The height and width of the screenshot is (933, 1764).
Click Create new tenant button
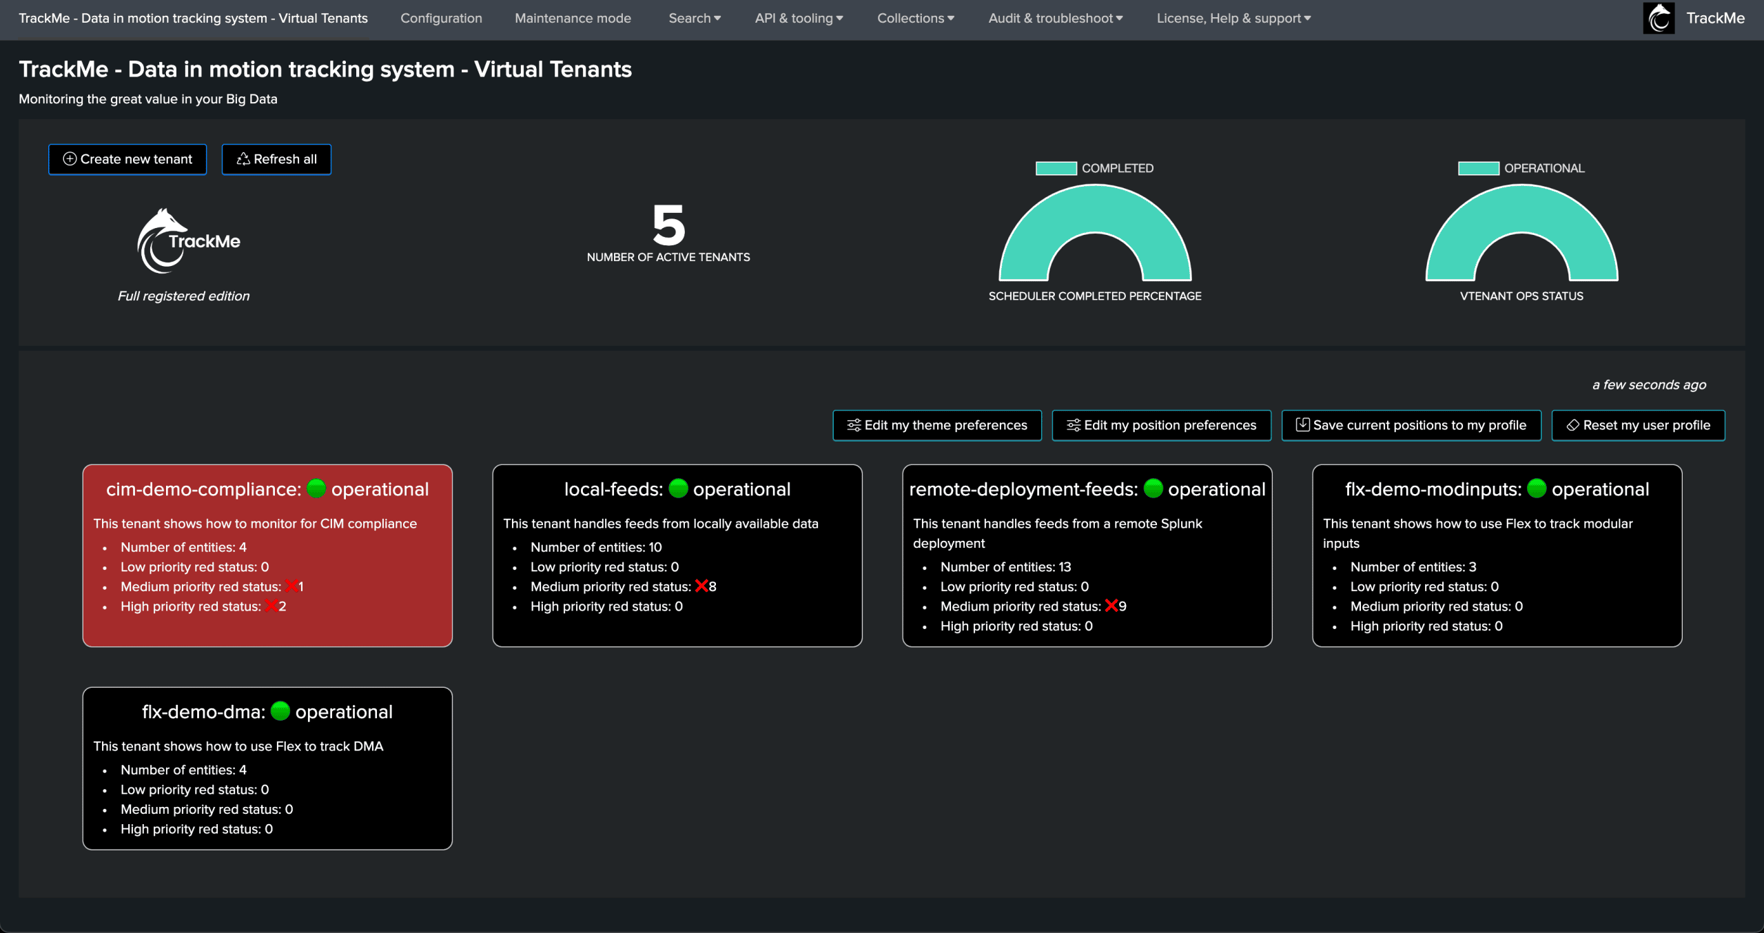pyautogui.click(x=127, y=159)
